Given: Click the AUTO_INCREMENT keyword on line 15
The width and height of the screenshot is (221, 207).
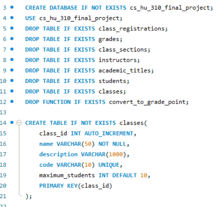Looking at the screenshot, I should (109, 134).
